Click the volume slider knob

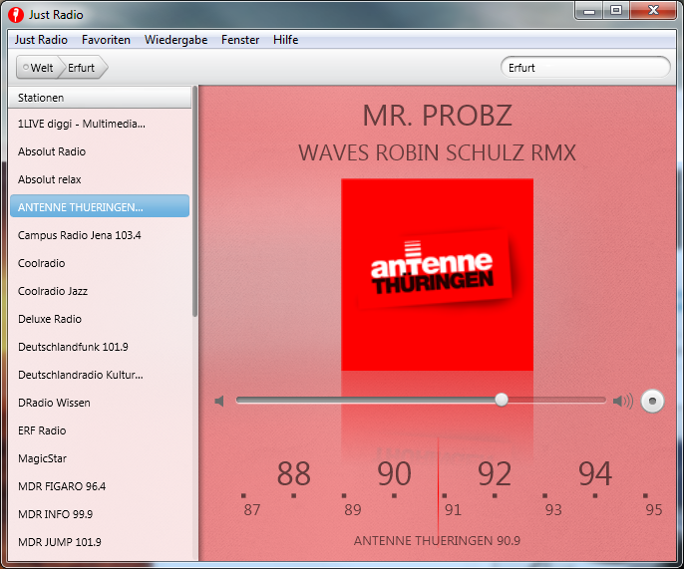(x=502, y=400)
